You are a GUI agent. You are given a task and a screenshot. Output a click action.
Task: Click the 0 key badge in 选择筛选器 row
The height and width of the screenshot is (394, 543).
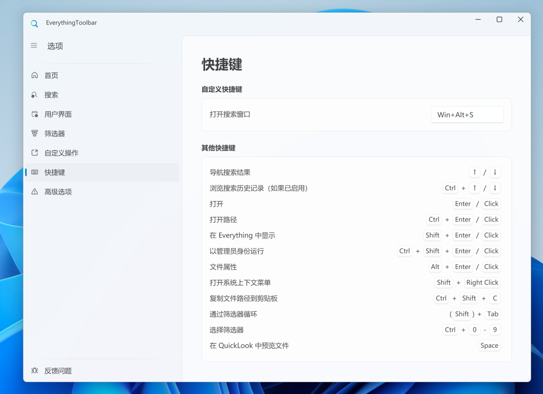click(x=475, y=330)
